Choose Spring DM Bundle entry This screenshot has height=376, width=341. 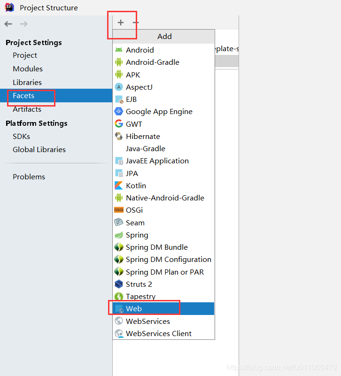163,247
